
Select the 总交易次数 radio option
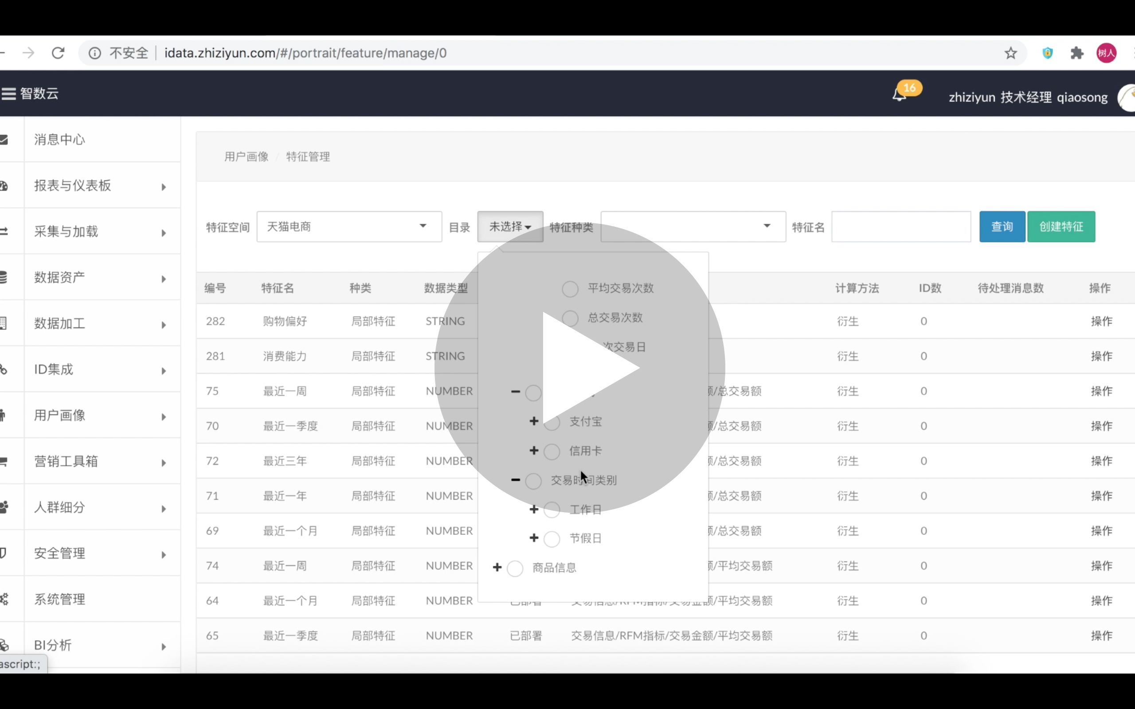click(570, 319)
